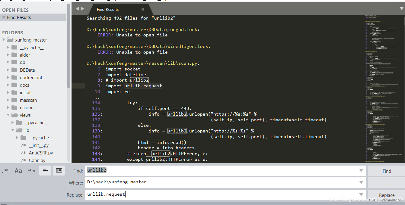Click the Find button
405x205 pixels.
pyautogui.click(x=387, y=171)
